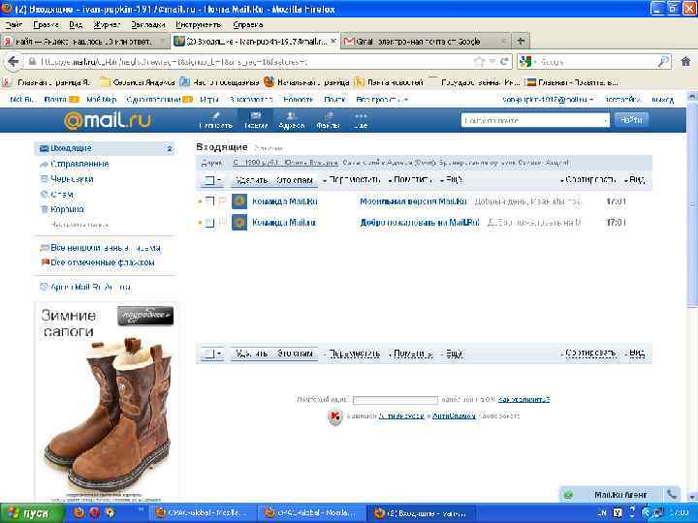Expand the top Пометить dropdown
Viewport: 698px width, 523px height.
410,180
